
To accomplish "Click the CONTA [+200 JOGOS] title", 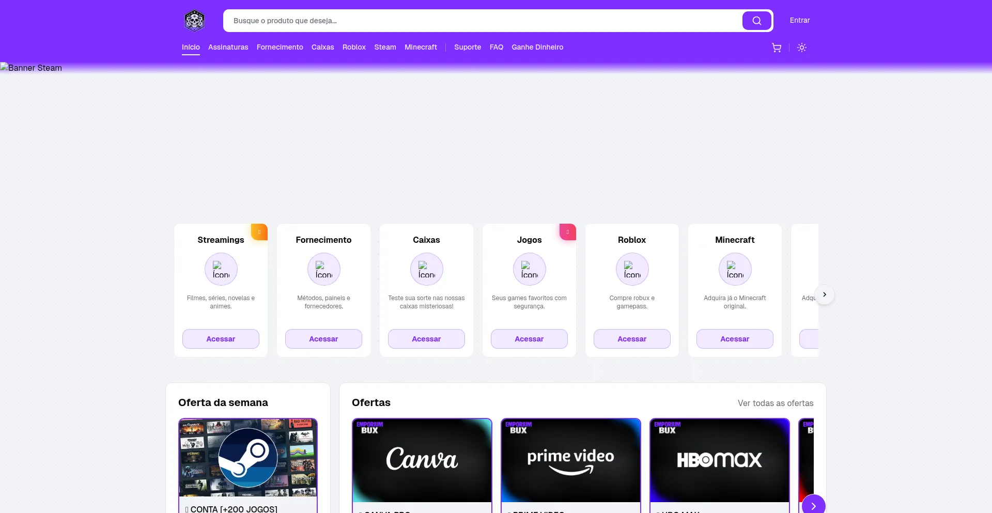I will point(231,509).
